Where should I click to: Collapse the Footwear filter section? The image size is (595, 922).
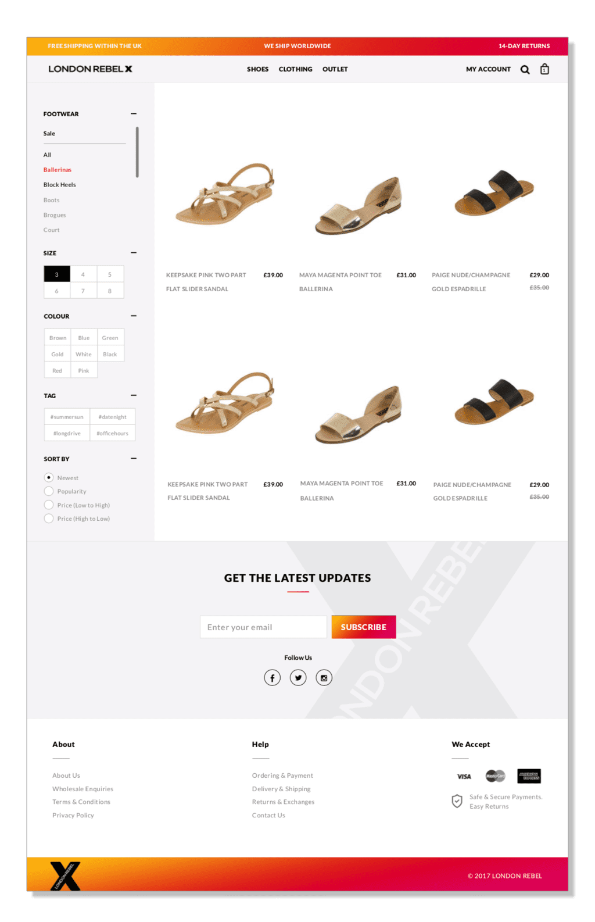pos(134,114)
